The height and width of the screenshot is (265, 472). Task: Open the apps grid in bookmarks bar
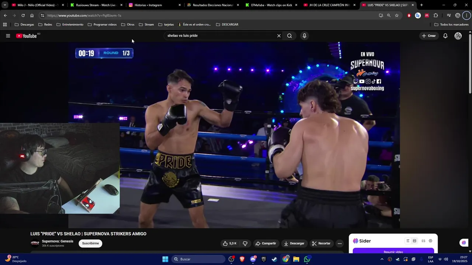coord(5,25)
